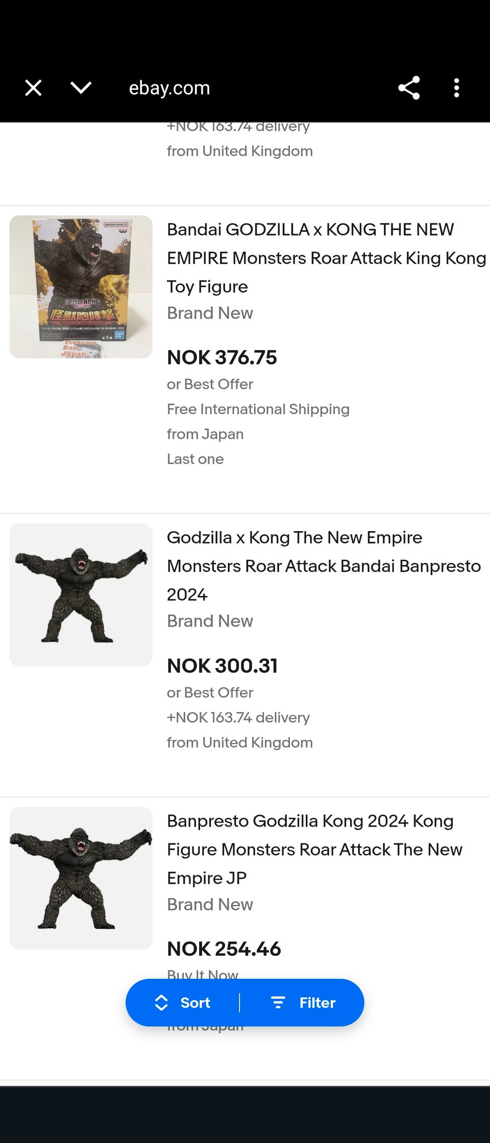
Task: Tap the share icon
Action: (x=409, y=88)
